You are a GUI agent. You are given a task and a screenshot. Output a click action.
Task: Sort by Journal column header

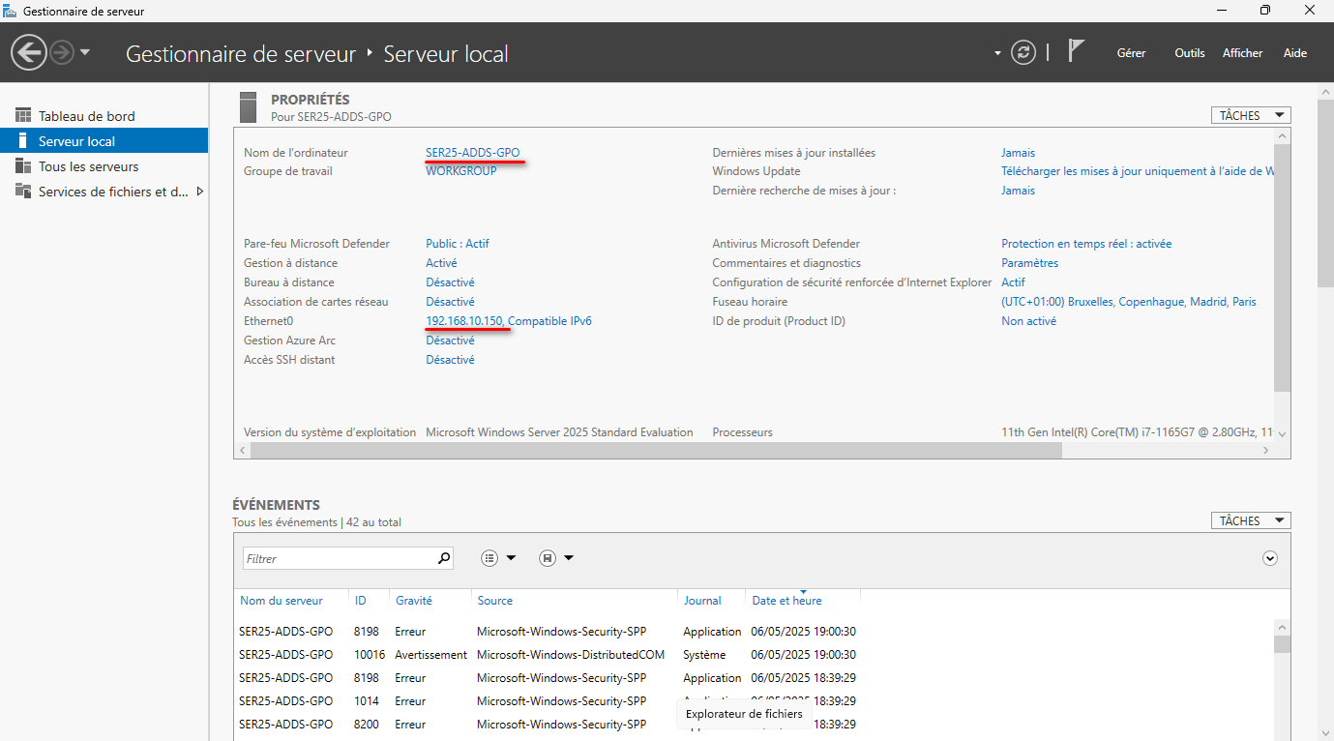pos(702,601)
